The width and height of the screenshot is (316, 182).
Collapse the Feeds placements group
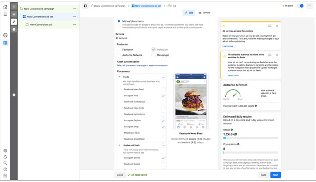[x=120, y=77]
